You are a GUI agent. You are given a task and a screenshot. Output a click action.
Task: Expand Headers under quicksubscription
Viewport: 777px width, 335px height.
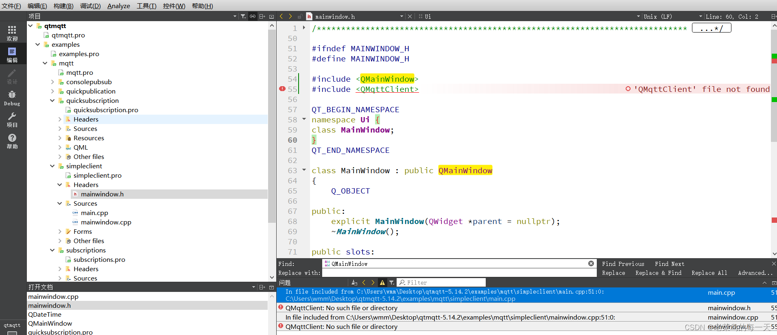point(60,119)
